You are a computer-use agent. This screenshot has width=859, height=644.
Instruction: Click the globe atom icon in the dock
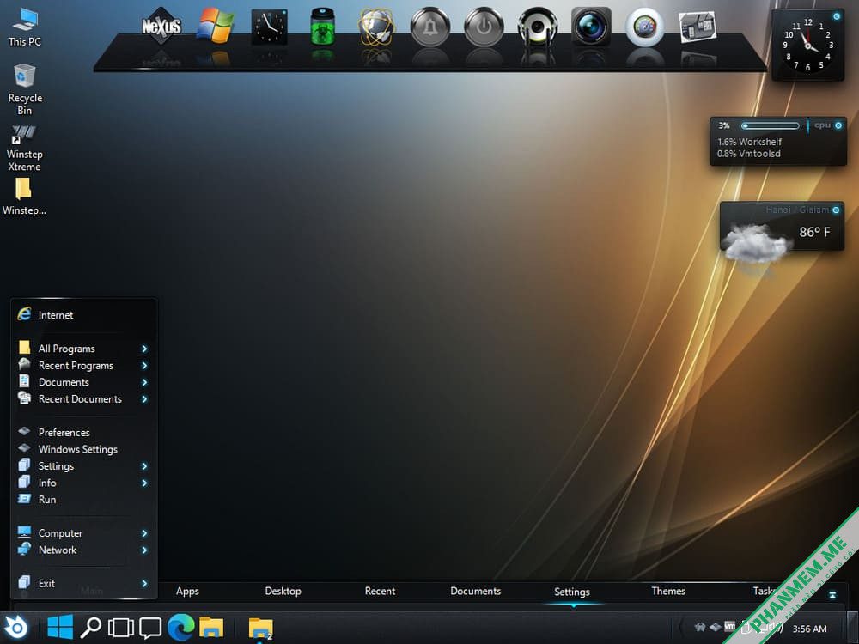(x=376, y=27)
